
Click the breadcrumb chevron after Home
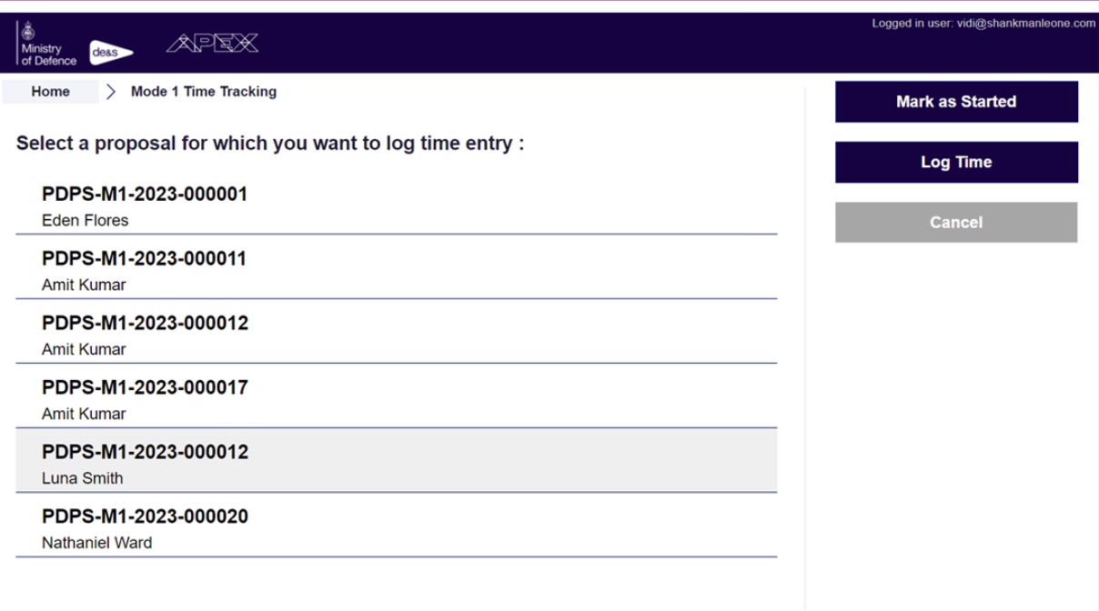coord(111,91)
